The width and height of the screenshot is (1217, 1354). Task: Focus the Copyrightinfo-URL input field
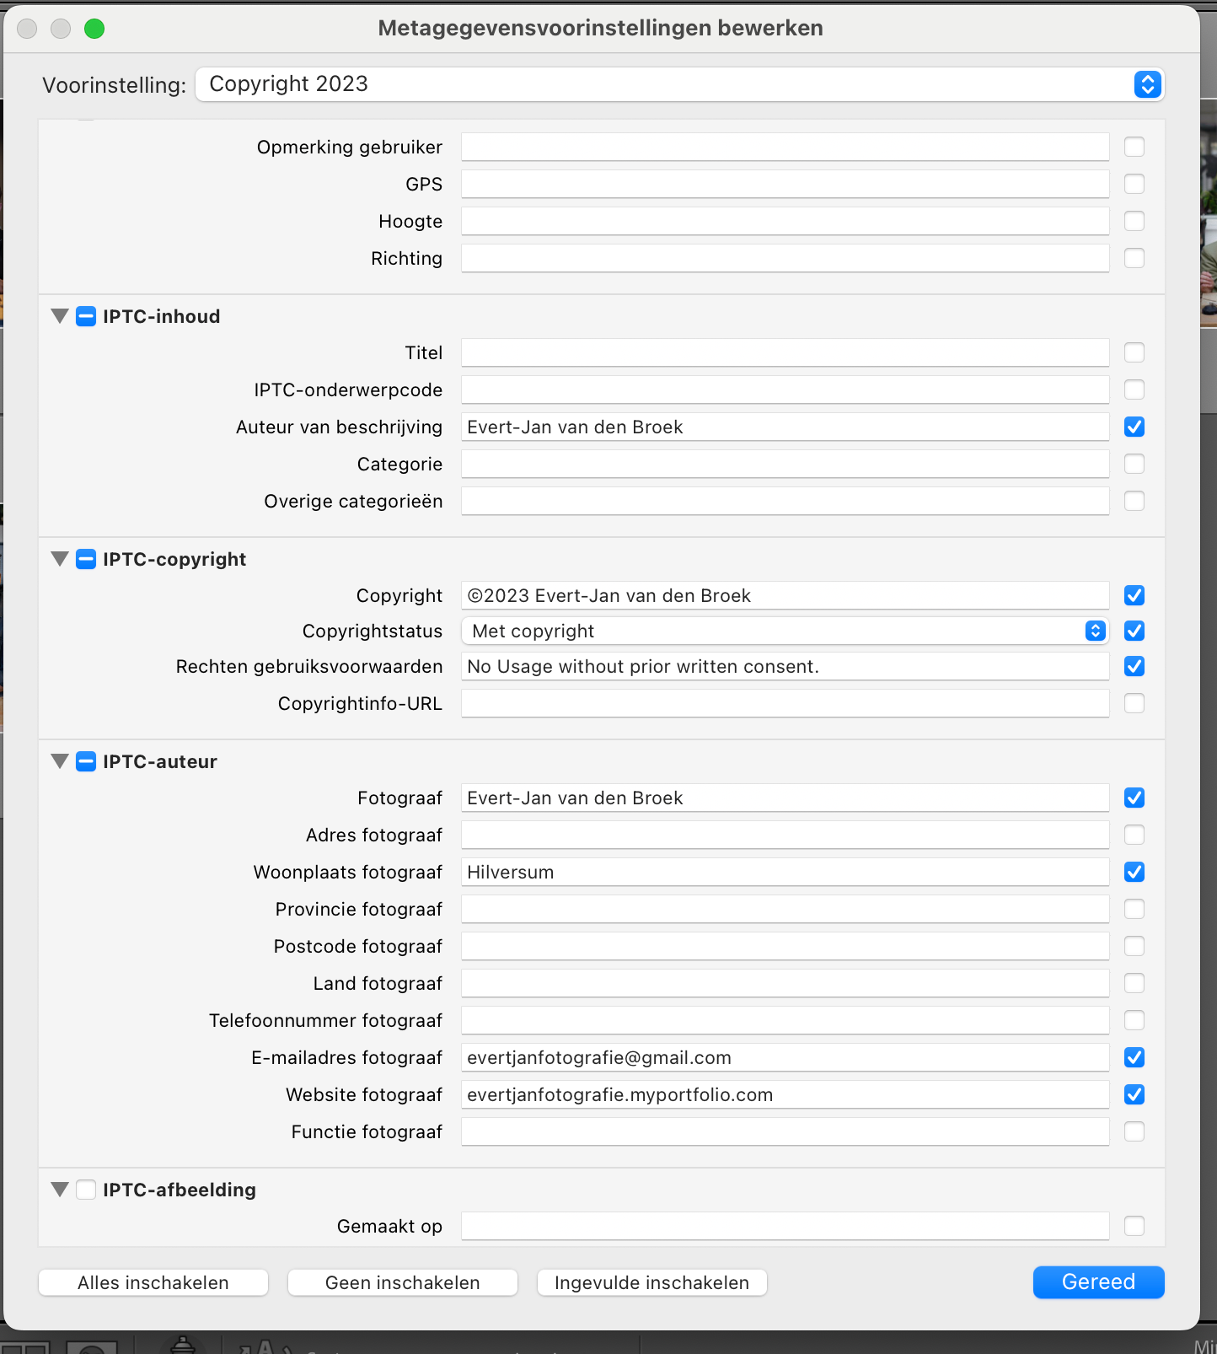point(785,703)
